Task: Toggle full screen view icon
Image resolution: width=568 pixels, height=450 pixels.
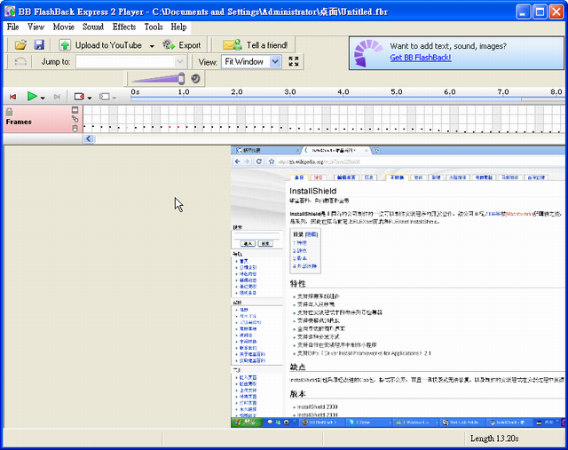Action: click(294, 62)
